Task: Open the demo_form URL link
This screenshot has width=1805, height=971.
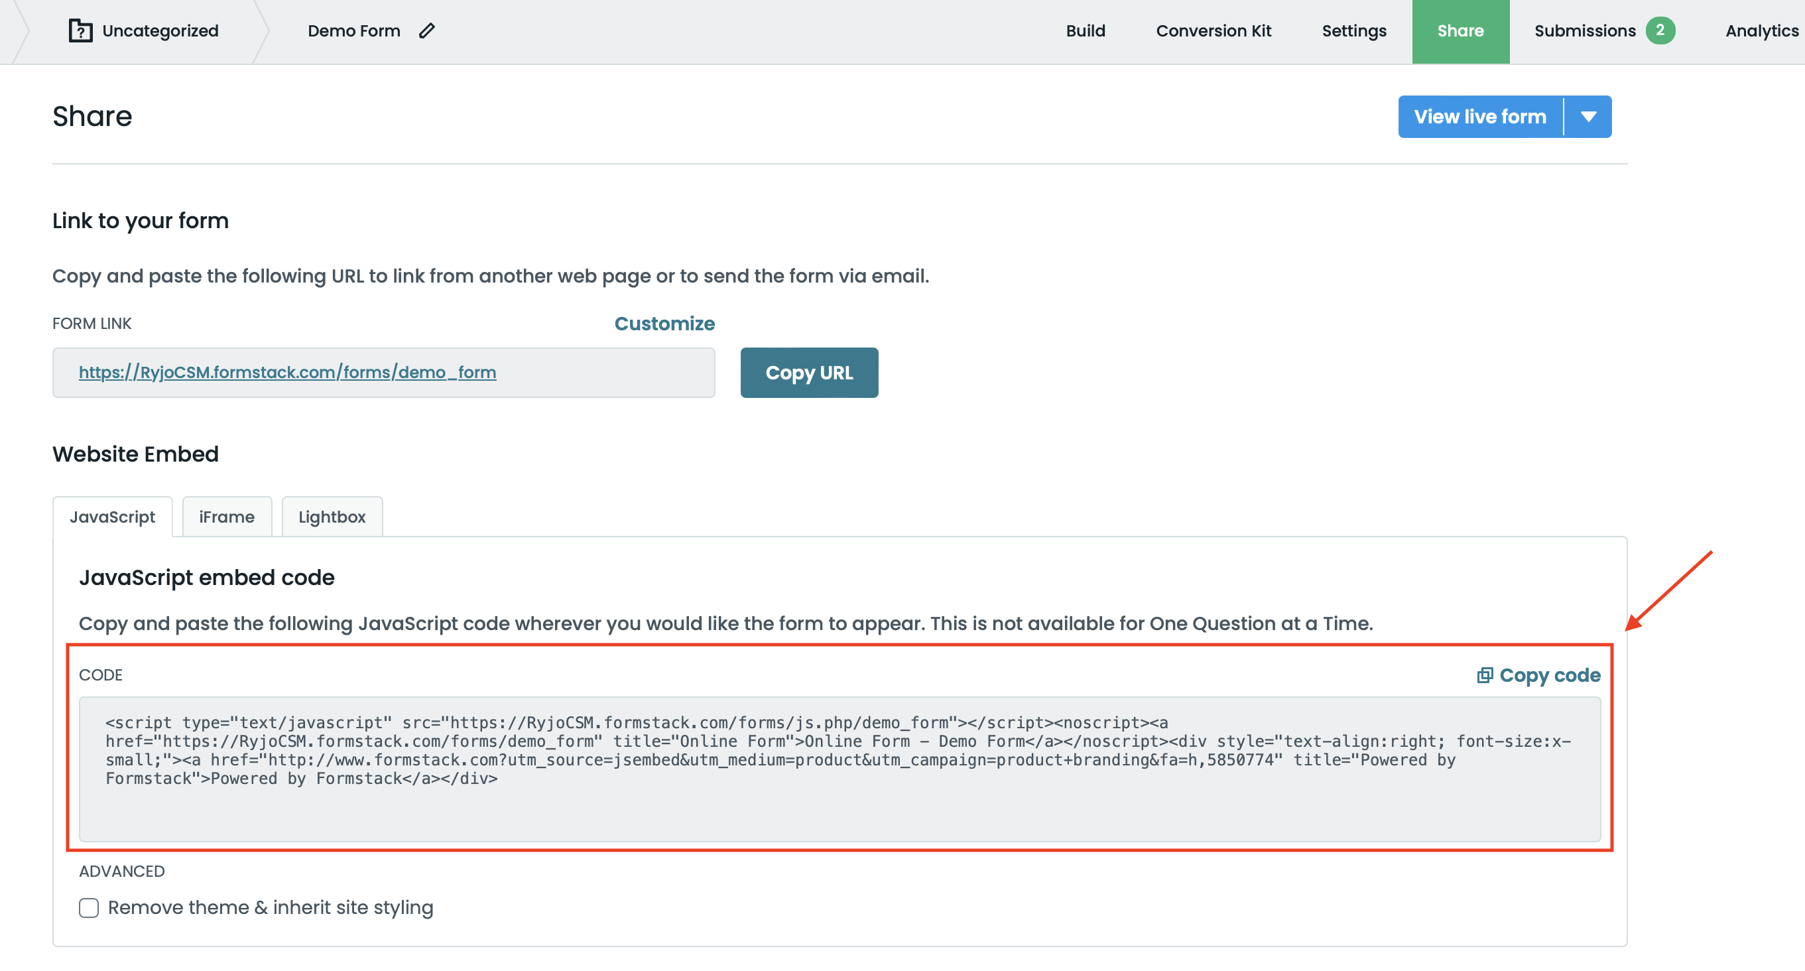Action: coord(287,372)
